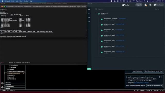Open the Shell menu
This screenshot has height=93, width=165.
(13, 1)
